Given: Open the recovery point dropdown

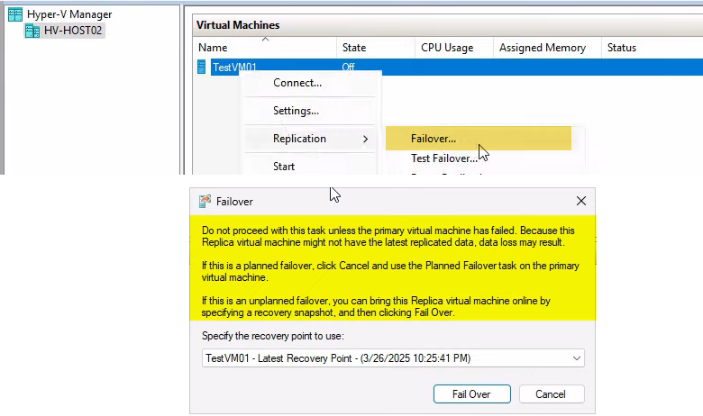Looking at the screenshot, I should pos(393,358).
